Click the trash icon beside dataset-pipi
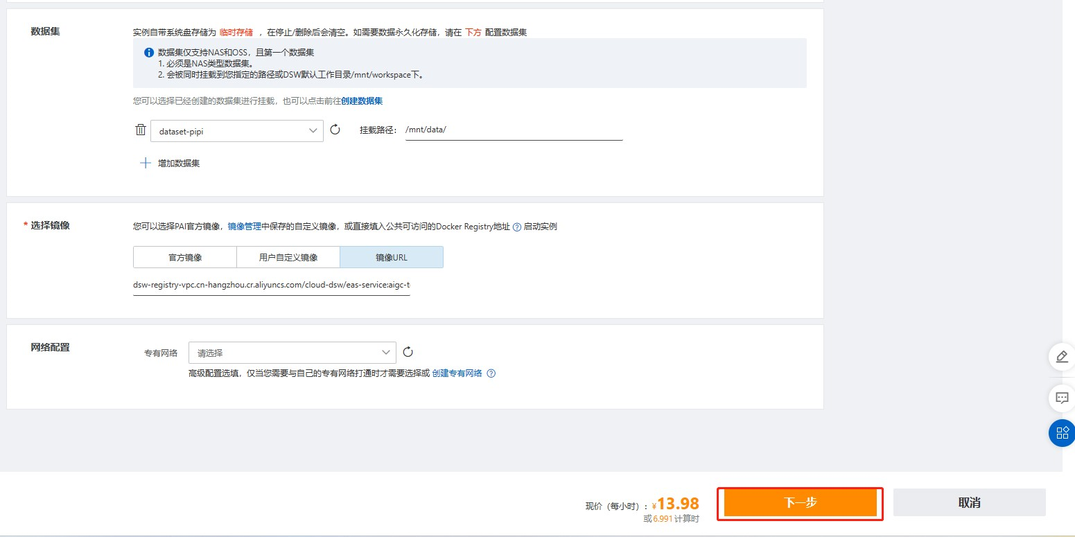Screen dimensions: 1075x537 tap(141, 130)
